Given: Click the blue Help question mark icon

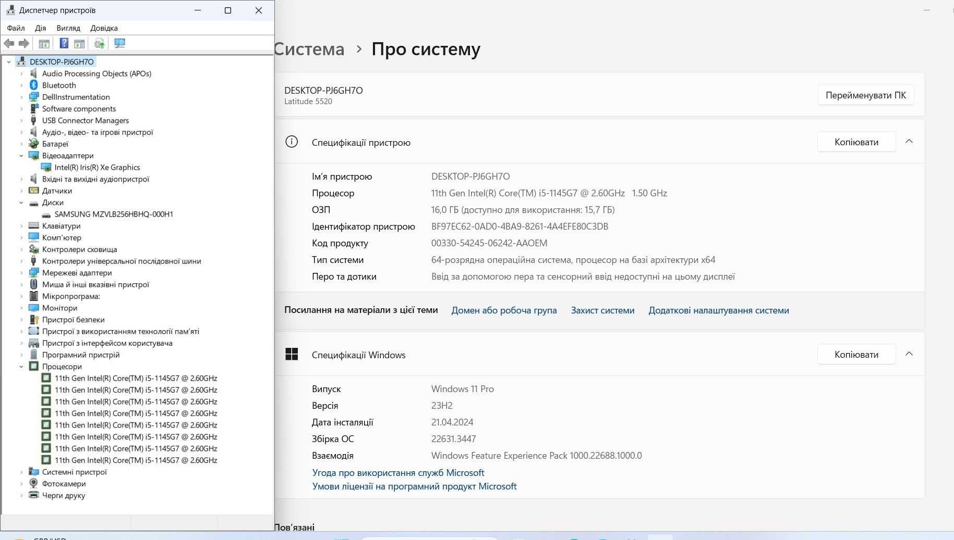Looking at the screenshot, I should (64, 43).
